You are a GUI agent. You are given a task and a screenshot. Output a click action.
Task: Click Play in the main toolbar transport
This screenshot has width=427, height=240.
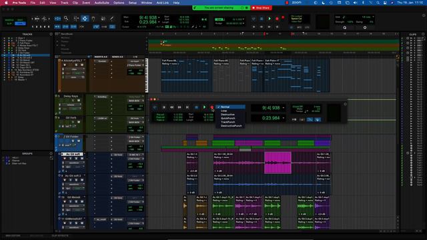pyautogui.click(x=270, y=19)
